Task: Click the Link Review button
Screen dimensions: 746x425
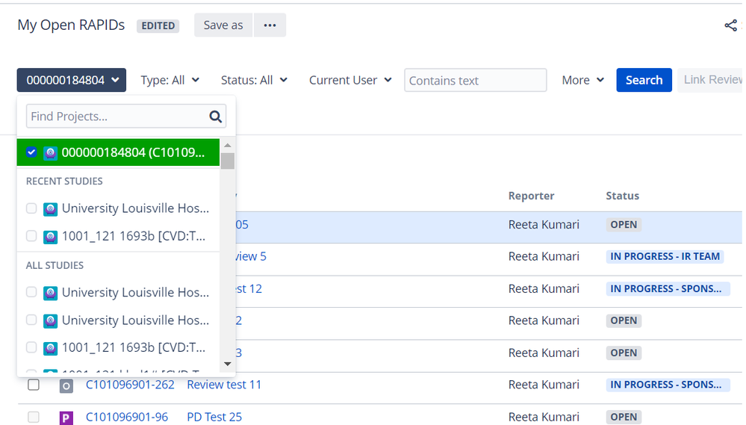Action: 711,80
